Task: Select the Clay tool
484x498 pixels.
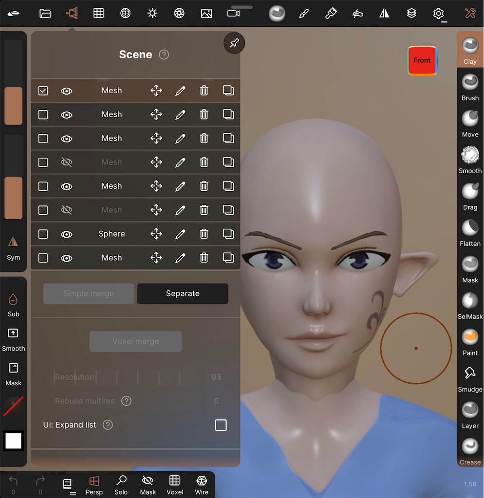Action: (x=470, y=51)
